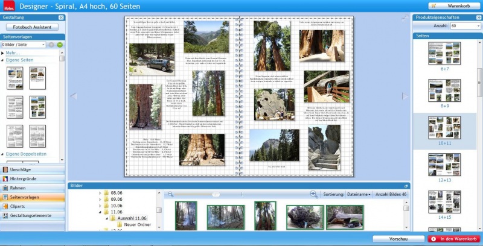
Task: Select the Seitenvorlagen tab
Action: (33, 197)
